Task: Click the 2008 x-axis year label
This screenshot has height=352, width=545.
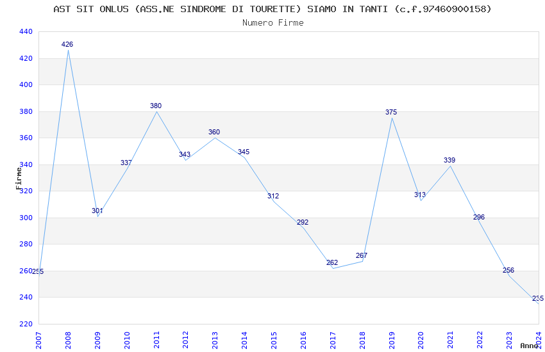Action: (x=68, y=340)
